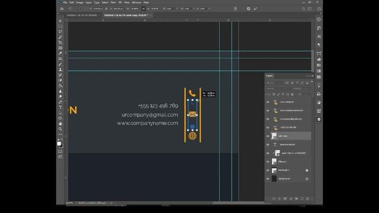Switch to warp mode icon
The width and height of the screenshot is (379, 213).
pyautogui.click(x=235, y=9)
